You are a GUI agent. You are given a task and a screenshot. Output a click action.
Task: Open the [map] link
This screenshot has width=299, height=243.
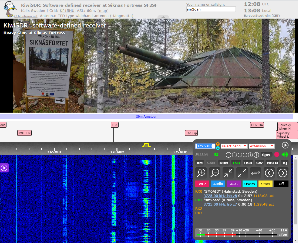[x=103, y=11]
